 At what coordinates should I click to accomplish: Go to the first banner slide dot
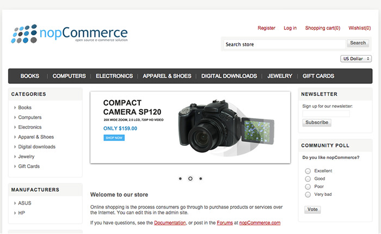180,178
